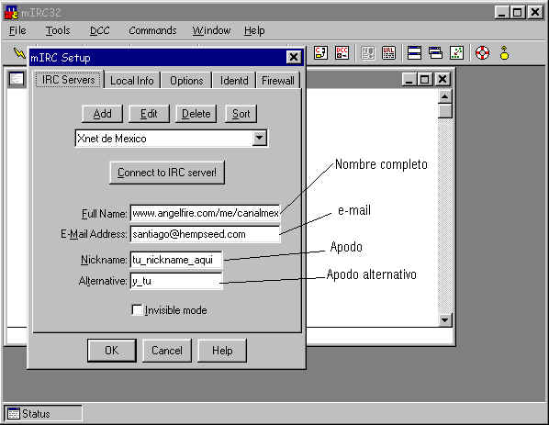This screenshot has height=425, width=549.
Task: Click the Sort servers button
Action: point(241,114)
